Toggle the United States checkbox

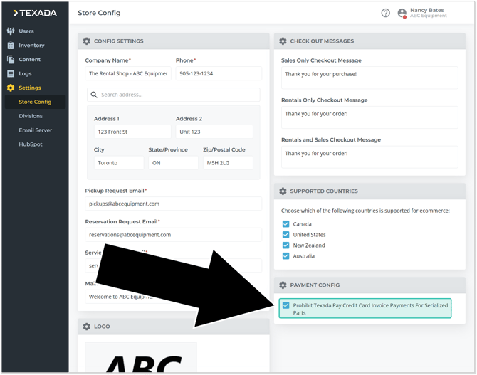pyautogui.click(x=286, y=235)
